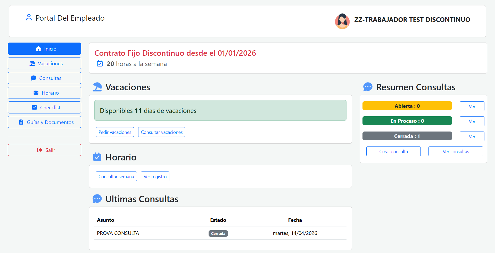Click Ver beside Cerrada
The width and height of the screenshot is (495, 253).
(472, 136)
